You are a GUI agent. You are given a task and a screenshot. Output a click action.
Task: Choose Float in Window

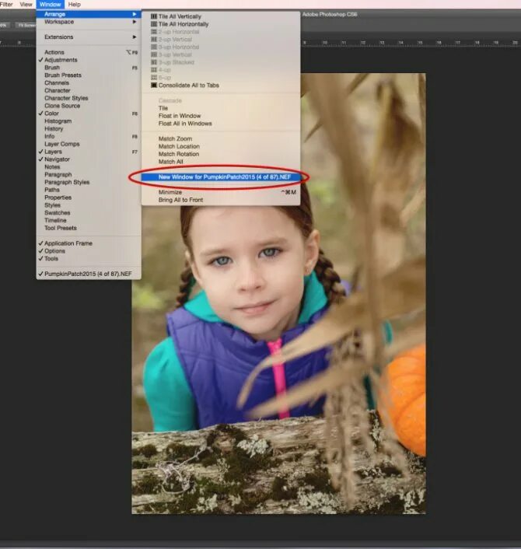tap(221, 116)
